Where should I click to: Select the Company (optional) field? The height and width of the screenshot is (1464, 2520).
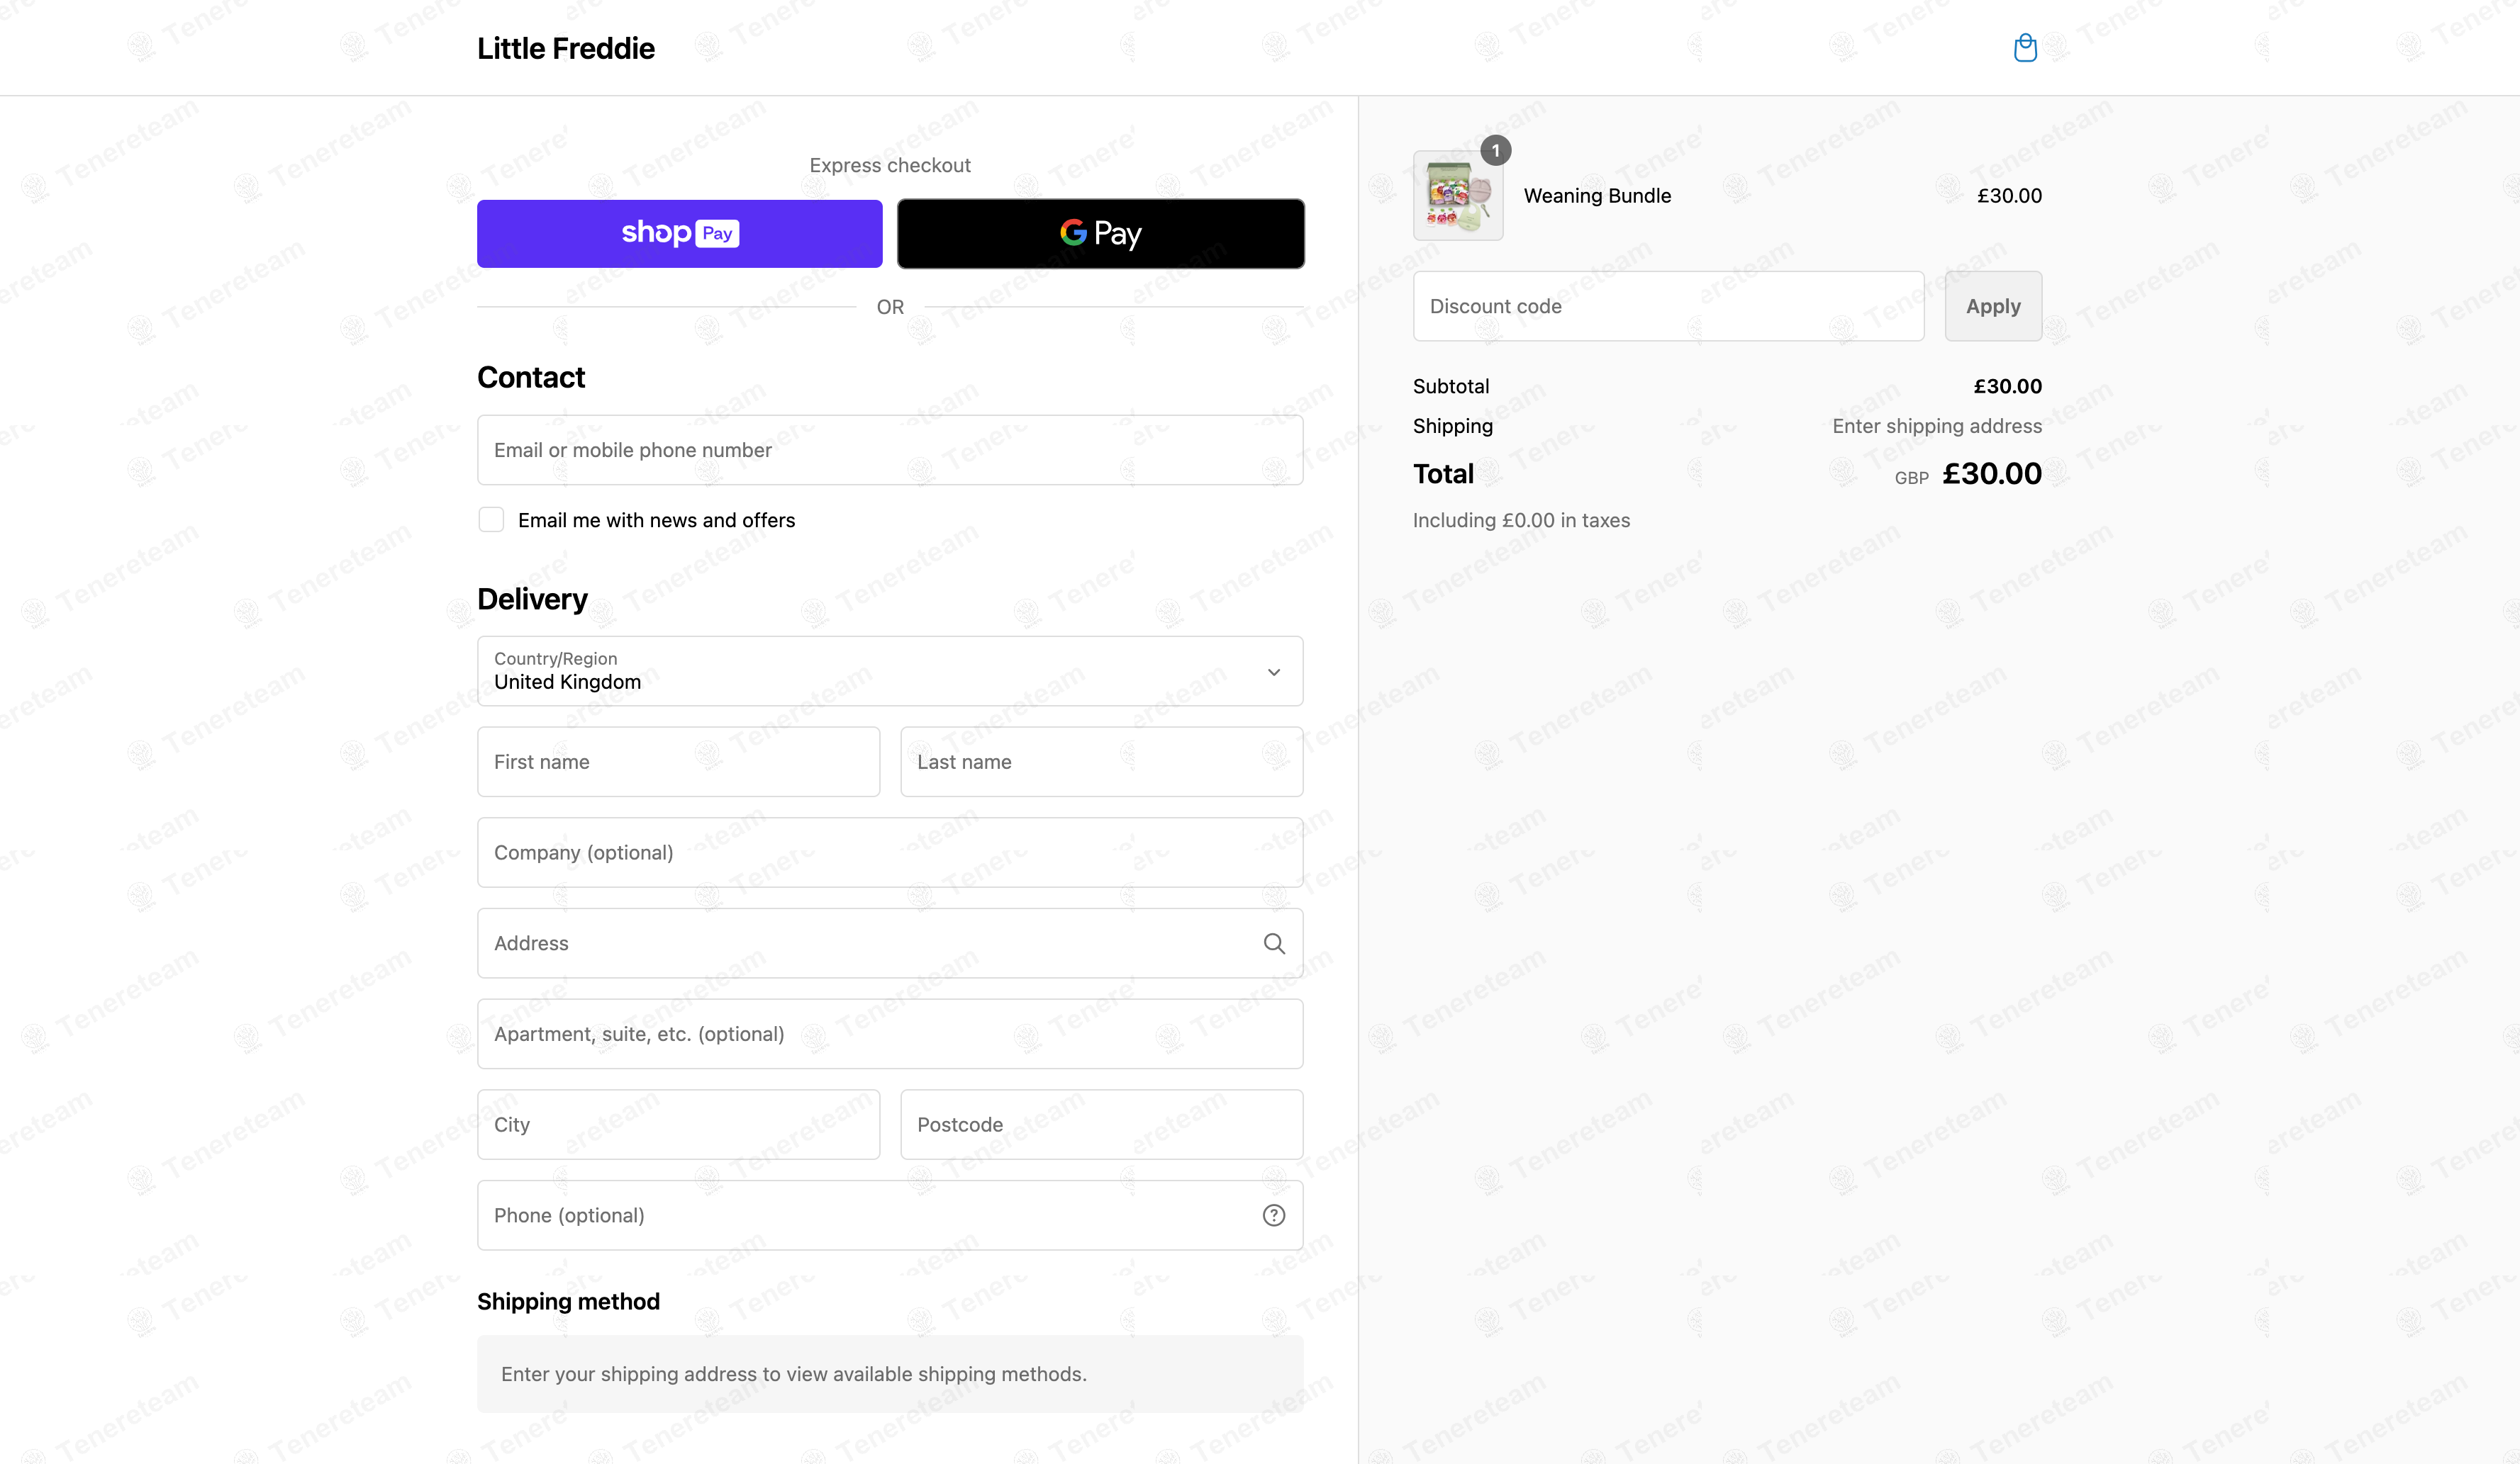pyautogui.click(x=890, y=852)
